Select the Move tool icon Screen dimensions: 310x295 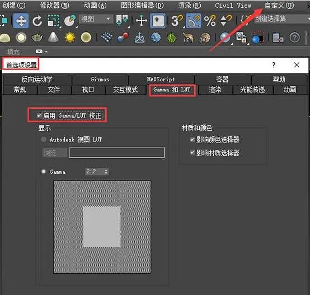pos(21,21)
